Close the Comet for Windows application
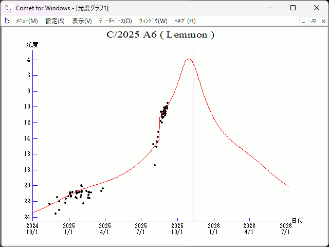 pos(316,8)
